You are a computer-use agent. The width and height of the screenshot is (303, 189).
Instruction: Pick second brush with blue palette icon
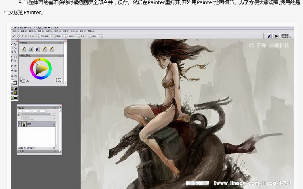(31, 49)
